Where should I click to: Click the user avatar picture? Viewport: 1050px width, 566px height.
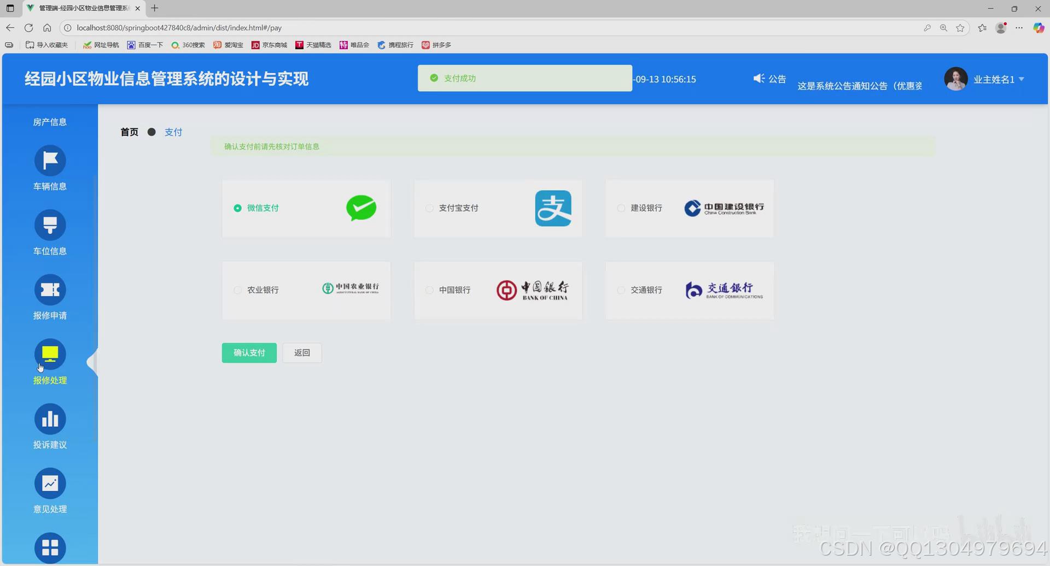[x=956, y=79]
